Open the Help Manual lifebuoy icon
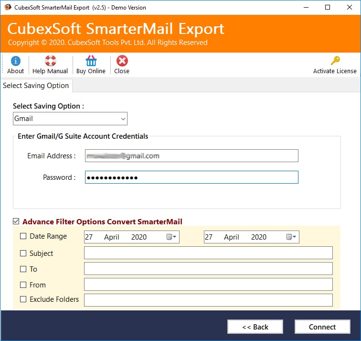The width and height of the screenshot is (361, 341). [x=51, y=61]
